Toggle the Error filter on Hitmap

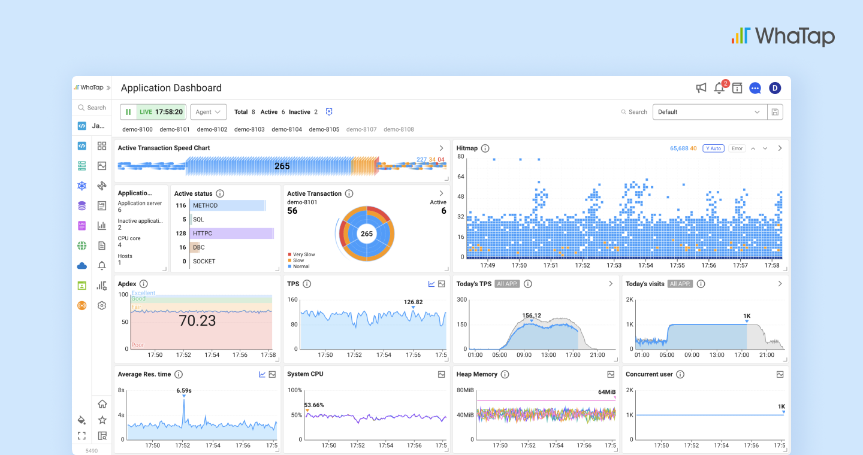737,148
